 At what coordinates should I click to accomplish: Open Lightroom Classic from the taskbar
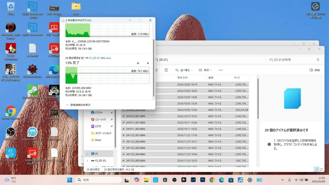[x=193, y=180]
